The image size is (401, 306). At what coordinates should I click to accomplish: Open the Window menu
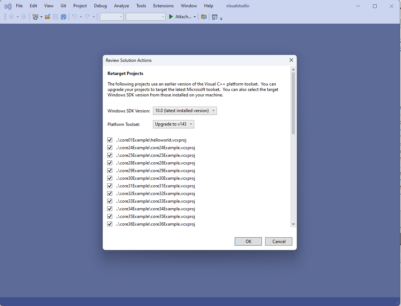[189, 5]
